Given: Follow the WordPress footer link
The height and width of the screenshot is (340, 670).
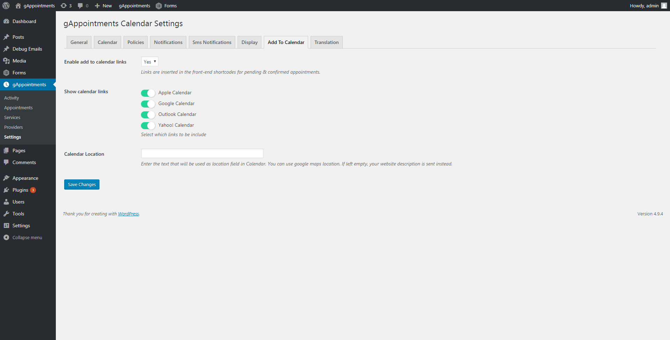Looking at the screenshot, I should tap(128, 214).
